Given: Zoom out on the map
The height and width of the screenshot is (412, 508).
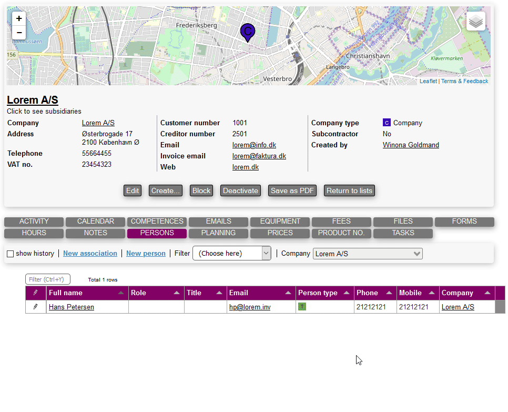Looking at the screenshot, I should 19,33.
